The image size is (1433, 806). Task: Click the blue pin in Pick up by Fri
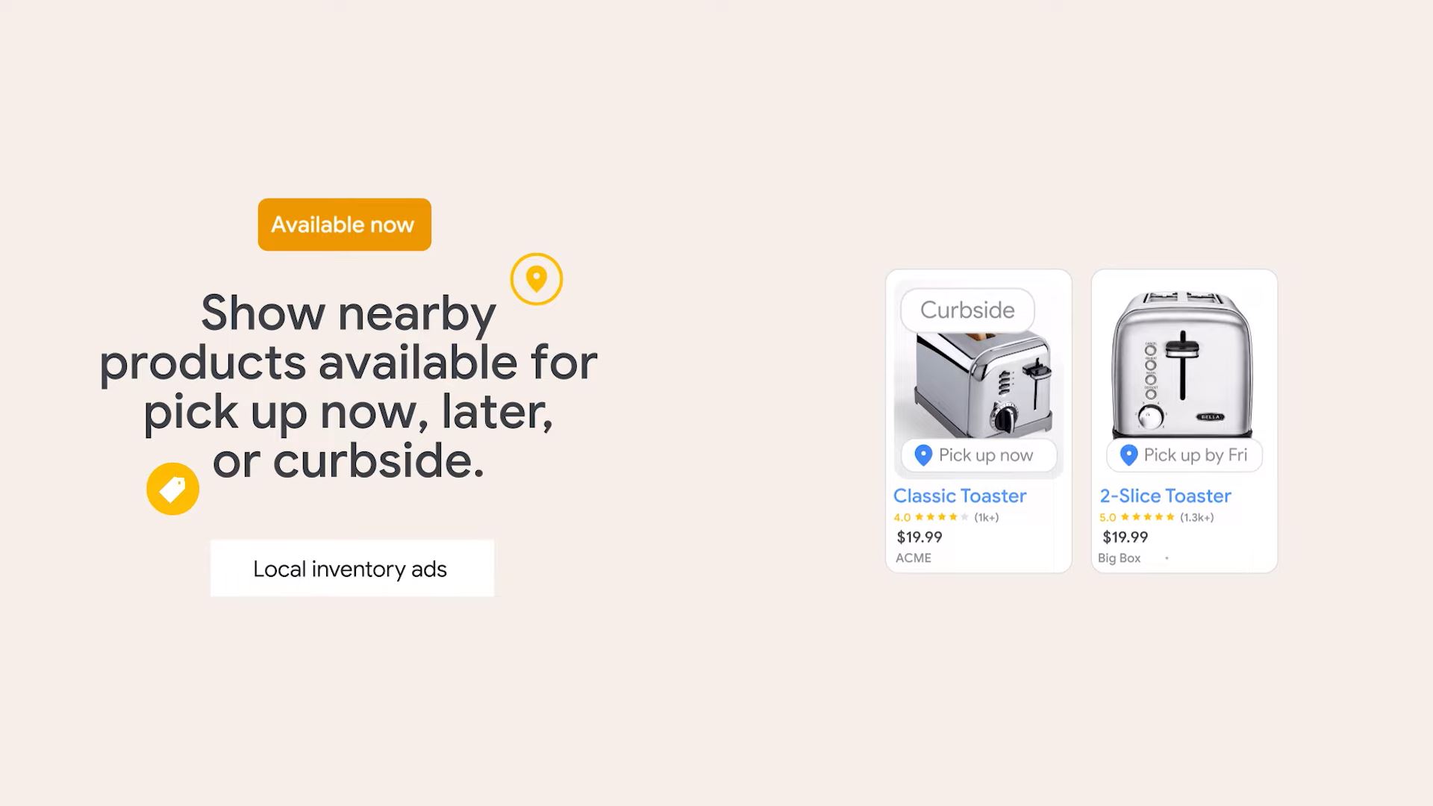pos(1128,455)
